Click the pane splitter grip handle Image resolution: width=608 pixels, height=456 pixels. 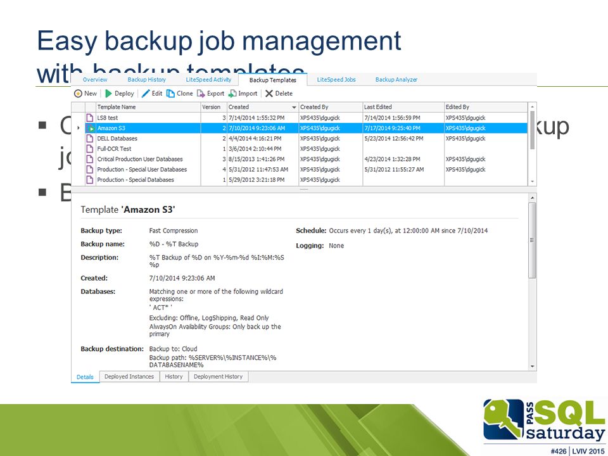click(x=304, y=189)
